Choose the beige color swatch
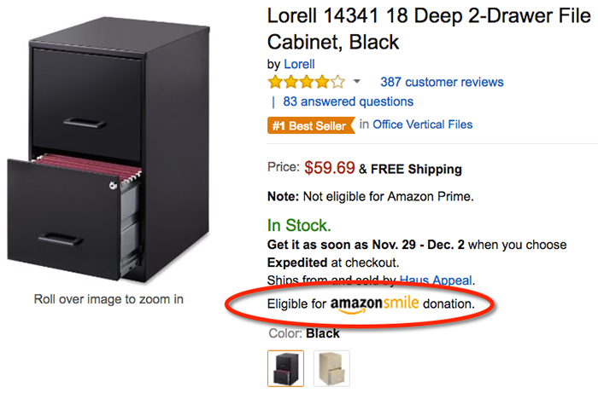Image resolution: width=598 pixels, height=393 pixels. [x=330, y=367]
